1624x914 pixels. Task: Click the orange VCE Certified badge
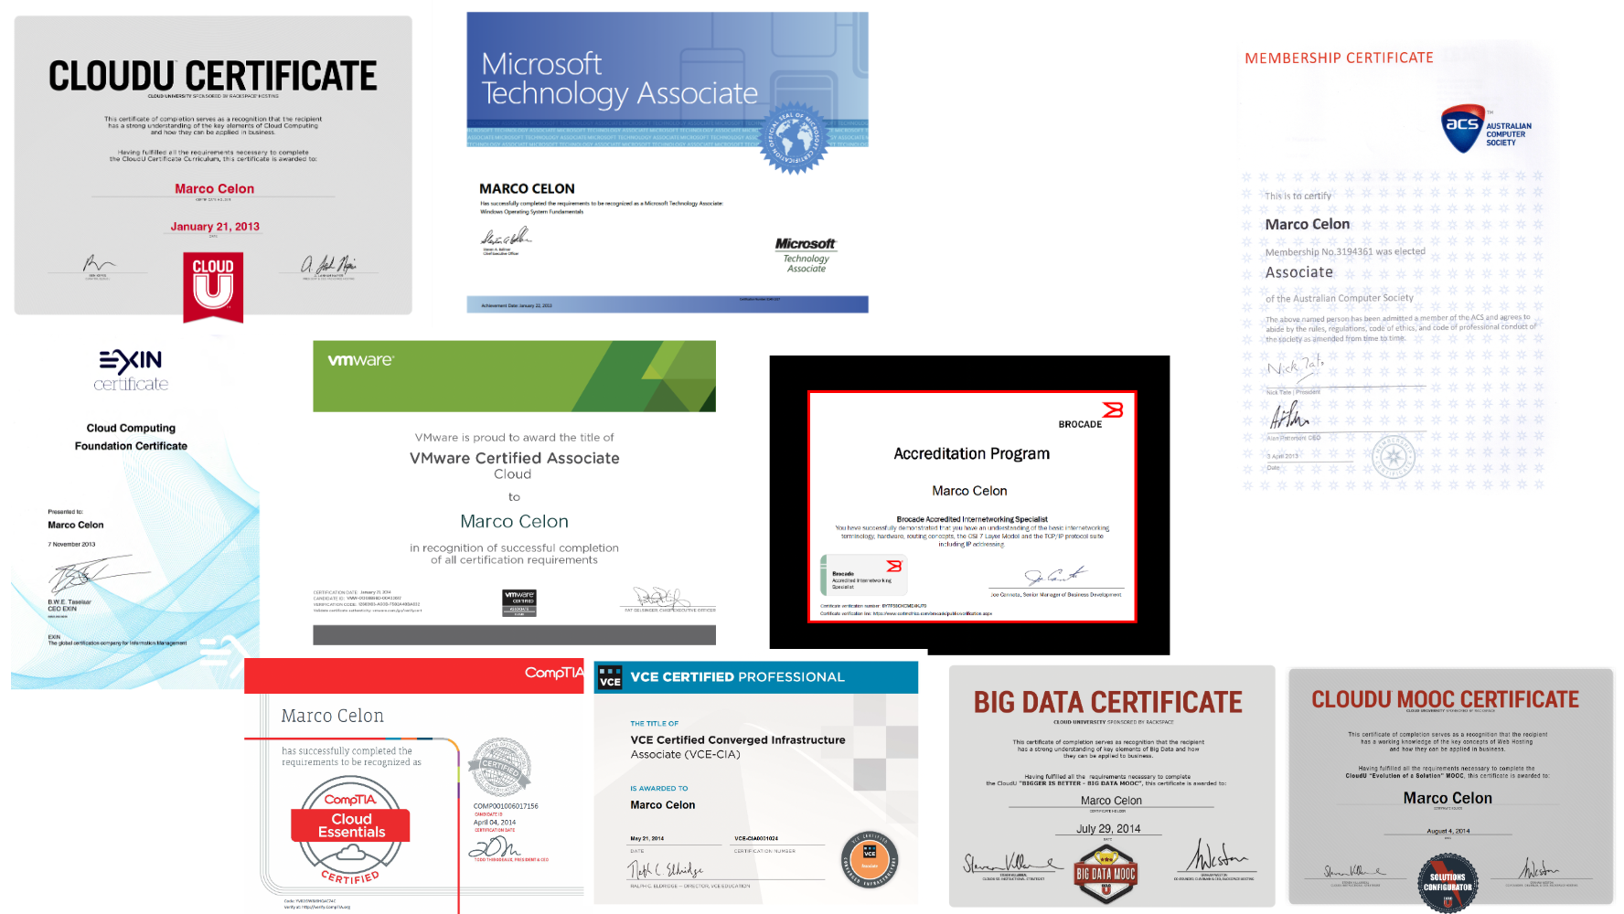(870, 857)
